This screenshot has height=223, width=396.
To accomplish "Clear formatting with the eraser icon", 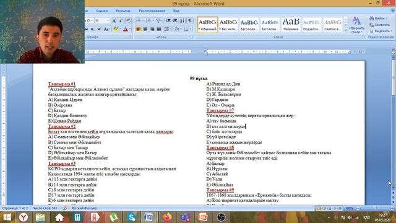I will coord(128,20).
